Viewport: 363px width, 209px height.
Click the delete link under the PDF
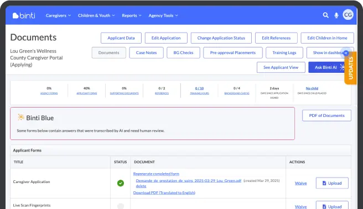click(141, 186)
